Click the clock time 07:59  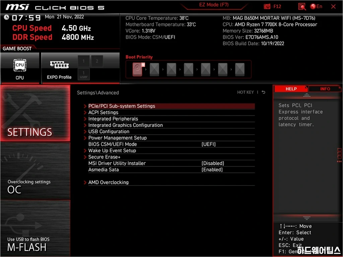tap(26, 17)
